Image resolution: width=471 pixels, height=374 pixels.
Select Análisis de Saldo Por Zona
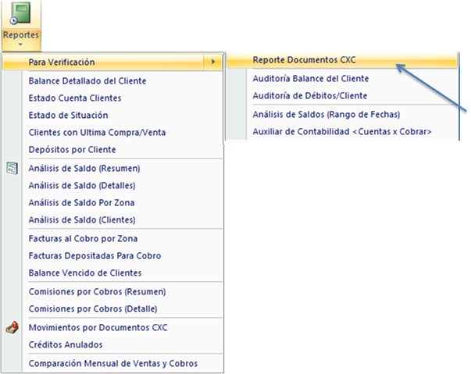pyautogui.click(x=81, y=202)
